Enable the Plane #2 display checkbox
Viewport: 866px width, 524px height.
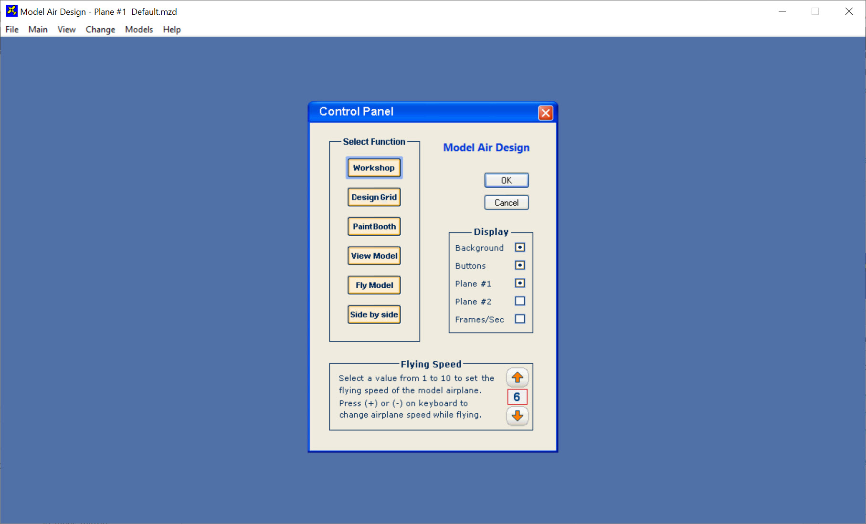click(520, 301)
